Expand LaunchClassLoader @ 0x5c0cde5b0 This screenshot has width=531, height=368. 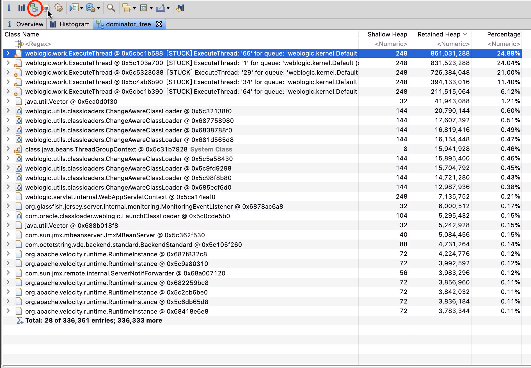coord(8,215)
